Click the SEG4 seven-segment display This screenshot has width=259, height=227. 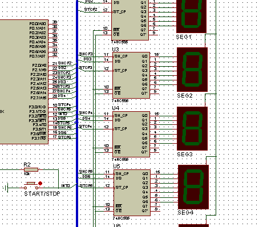click(x=193, y=187)
